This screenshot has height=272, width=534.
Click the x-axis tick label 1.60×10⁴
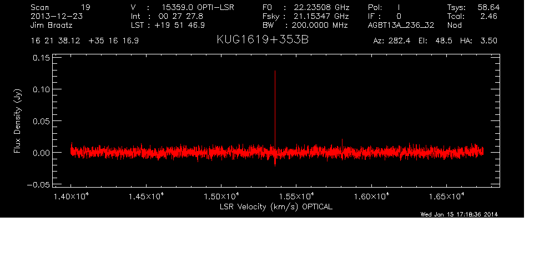[371, 196]
